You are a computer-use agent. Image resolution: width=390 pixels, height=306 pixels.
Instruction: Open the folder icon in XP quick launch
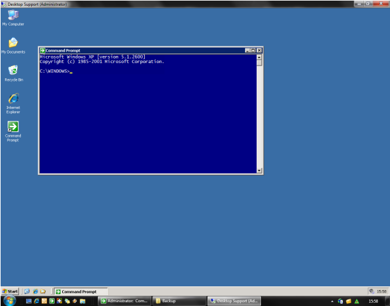[x=43, y=291]
